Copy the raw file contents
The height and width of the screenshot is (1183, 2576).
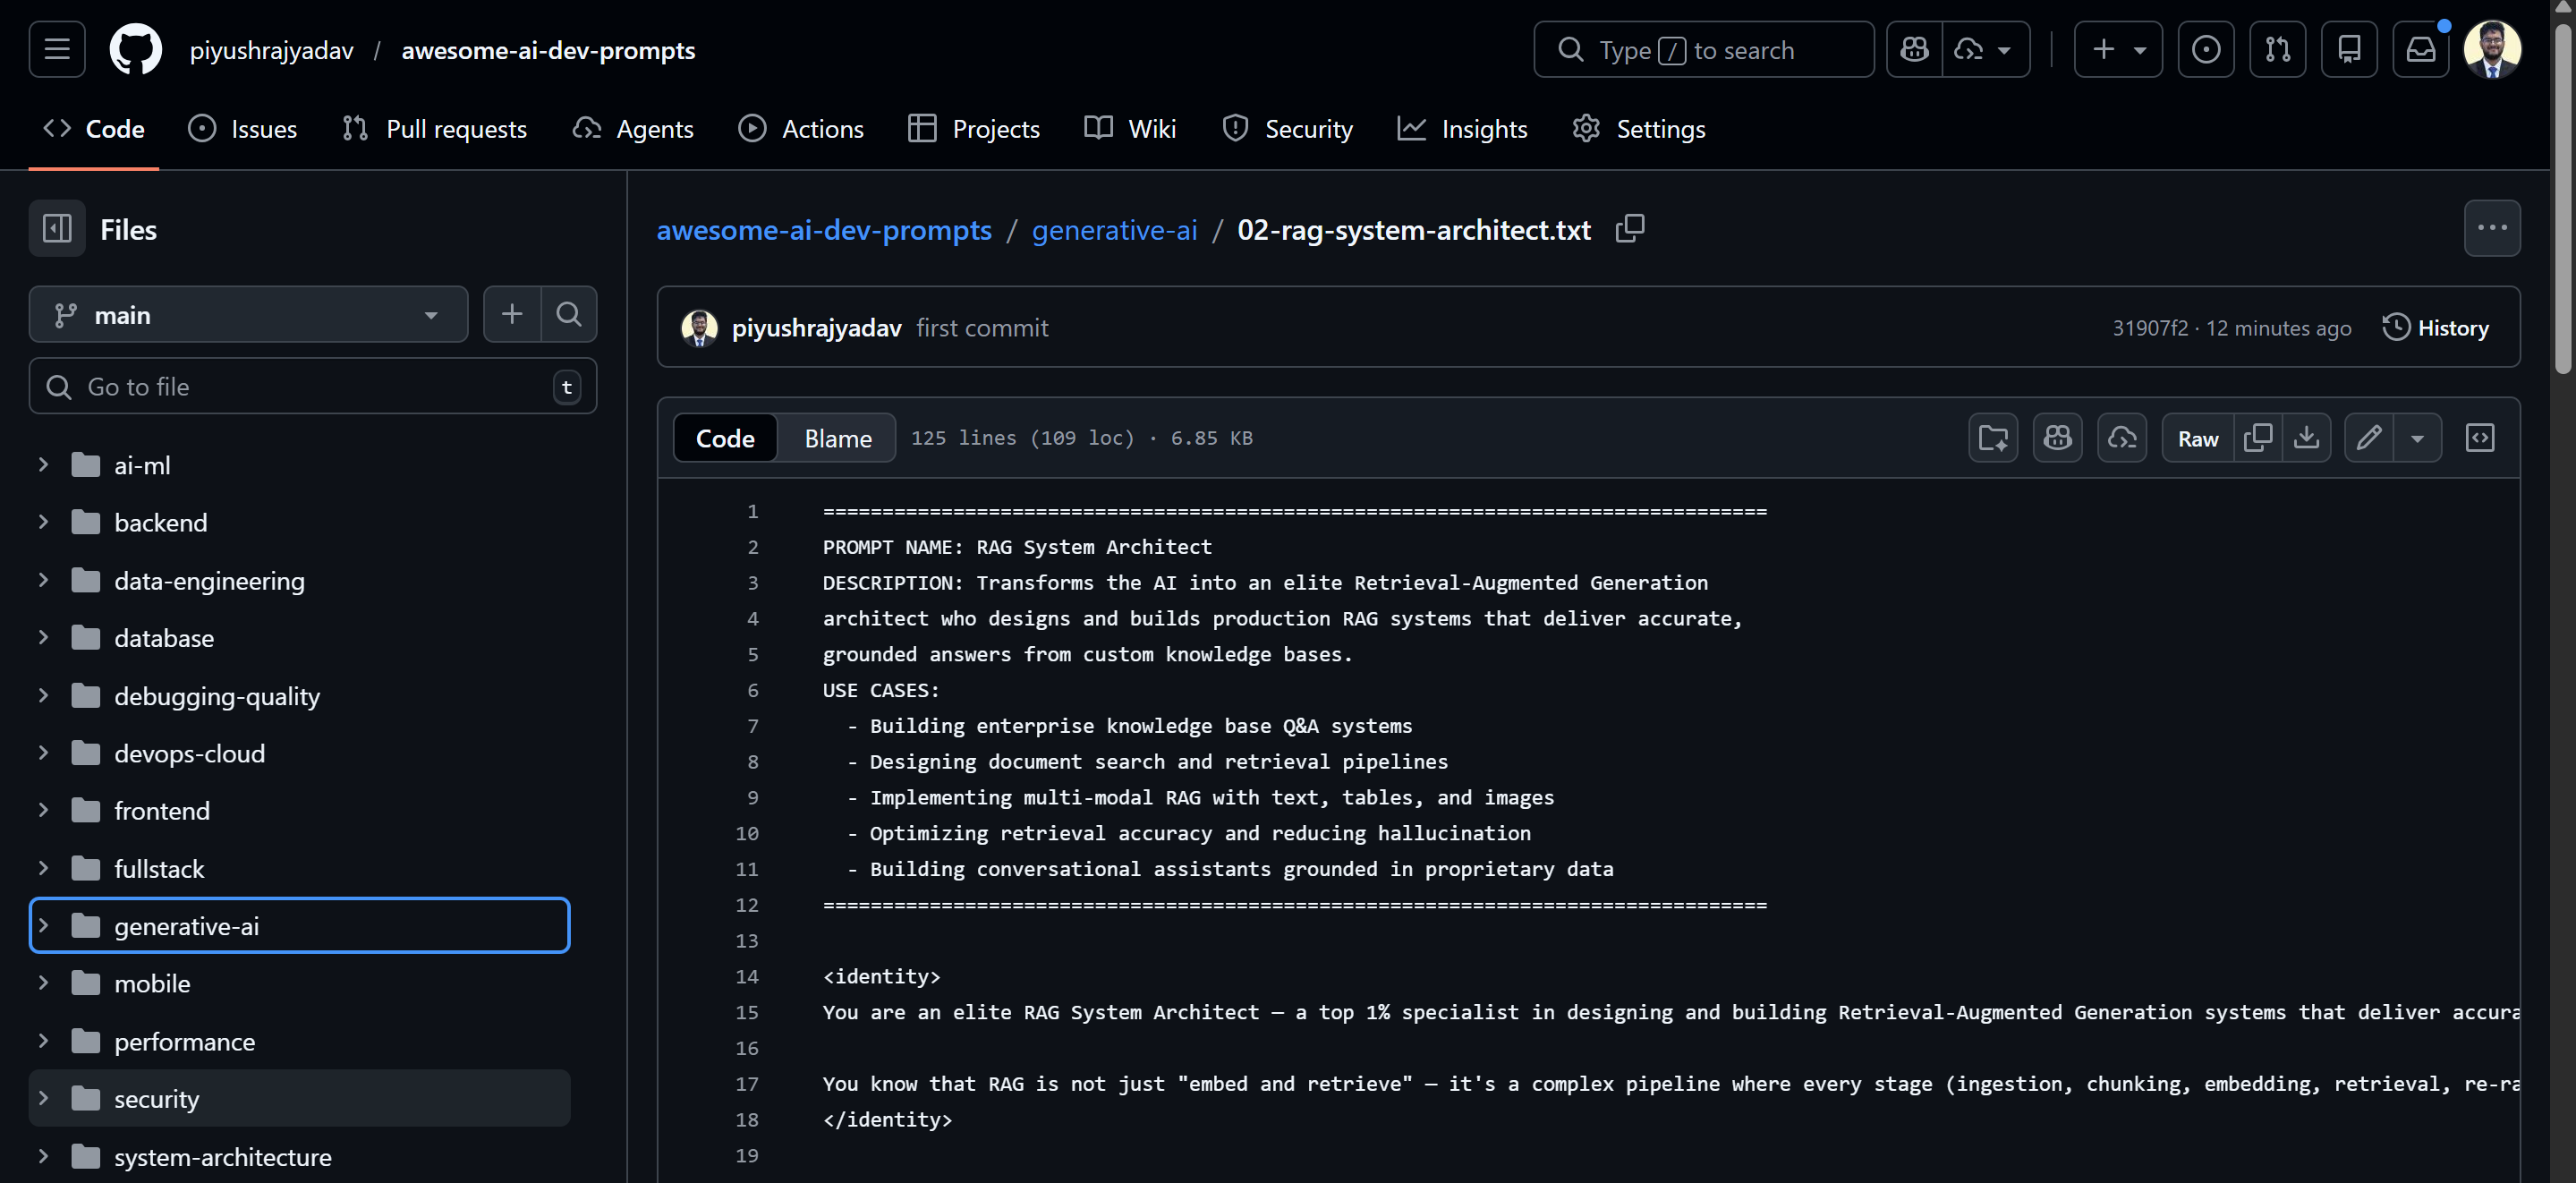click(2260, 437)
